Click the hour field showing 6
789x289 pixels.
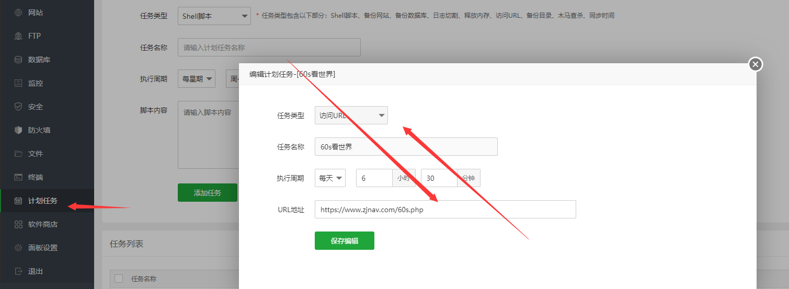tap(374, 178)
